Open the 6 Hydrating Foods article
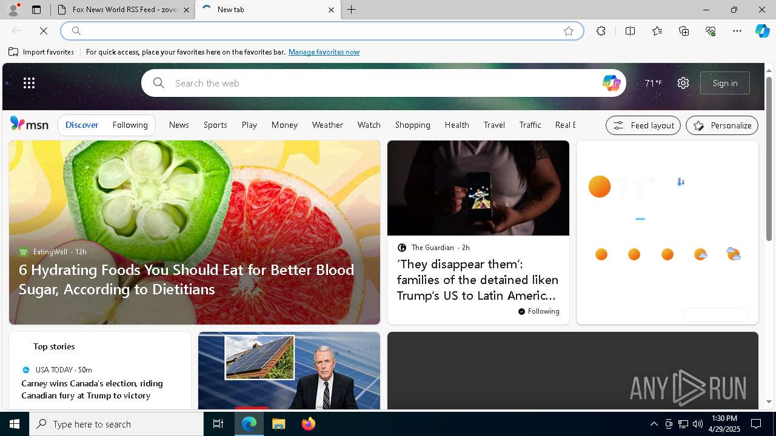776x436 pixels. 186,279
